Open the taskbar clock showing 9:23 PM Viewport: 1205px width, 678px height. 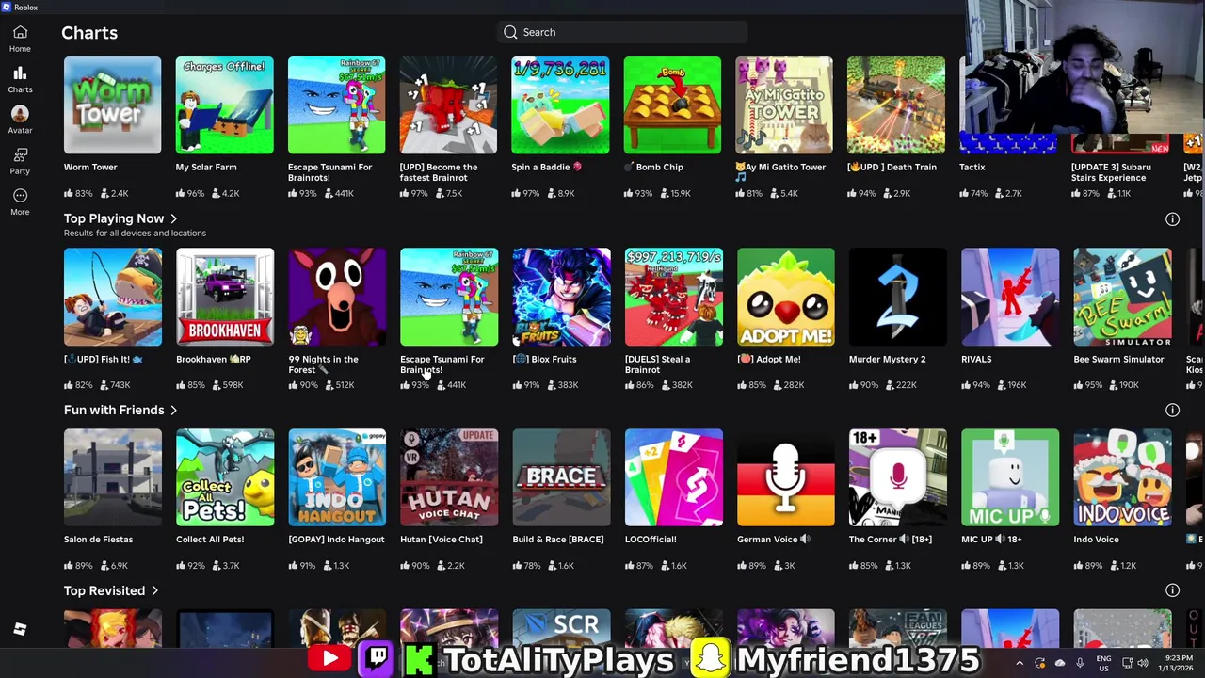click(1175, 664)
